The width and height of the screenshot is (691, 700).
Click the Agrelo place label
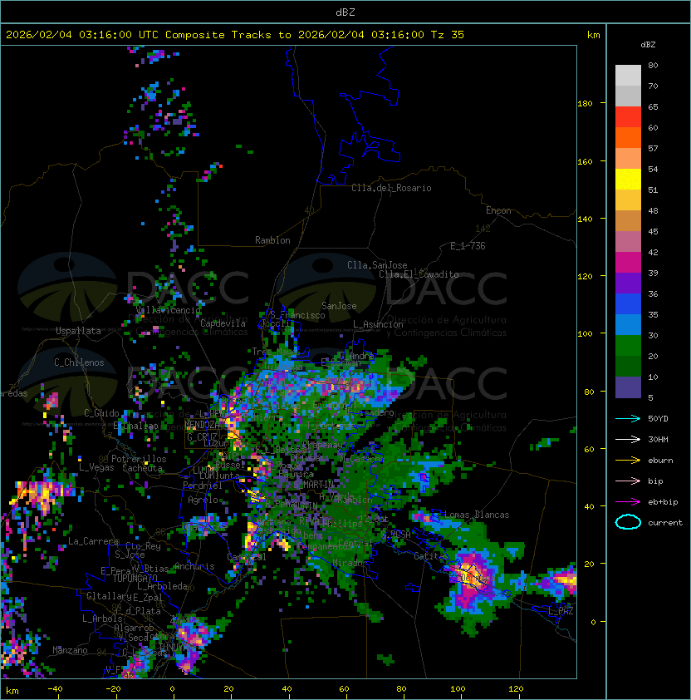click(x=203, y=500)
